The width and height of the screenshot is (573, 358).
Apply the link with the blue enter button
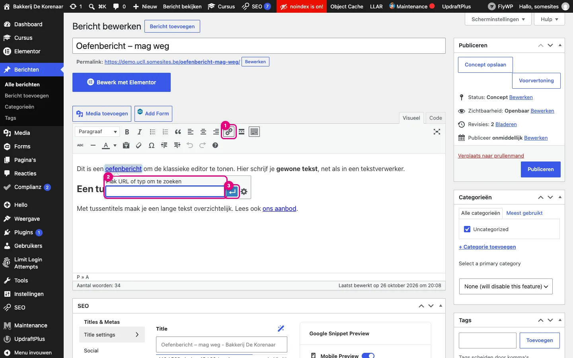click(x=232, y=192)
